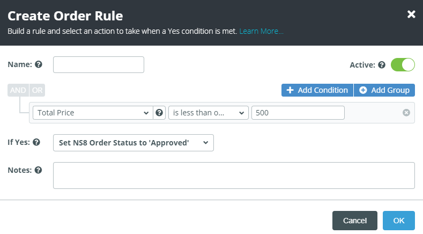The height and width of the screenshot is (234, 423).
Task: Click the help icon next to Name
Action: tap(39, 65)
